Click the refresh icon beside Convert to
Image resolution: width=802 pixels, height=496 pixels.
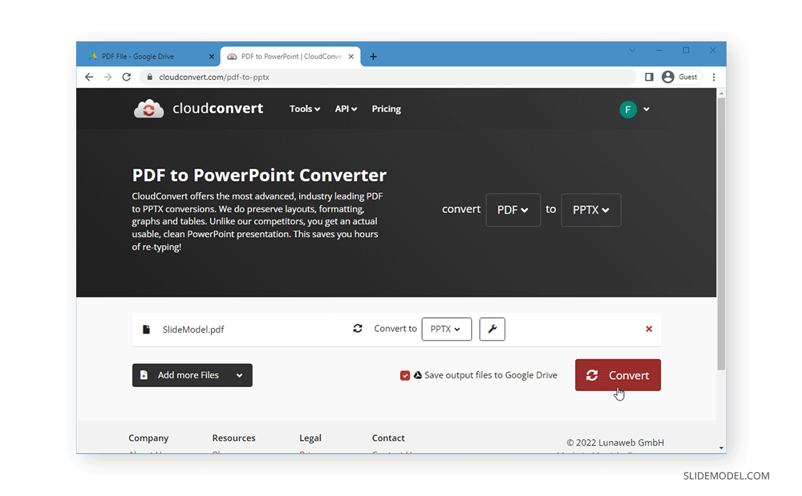[x=358, y=328]
